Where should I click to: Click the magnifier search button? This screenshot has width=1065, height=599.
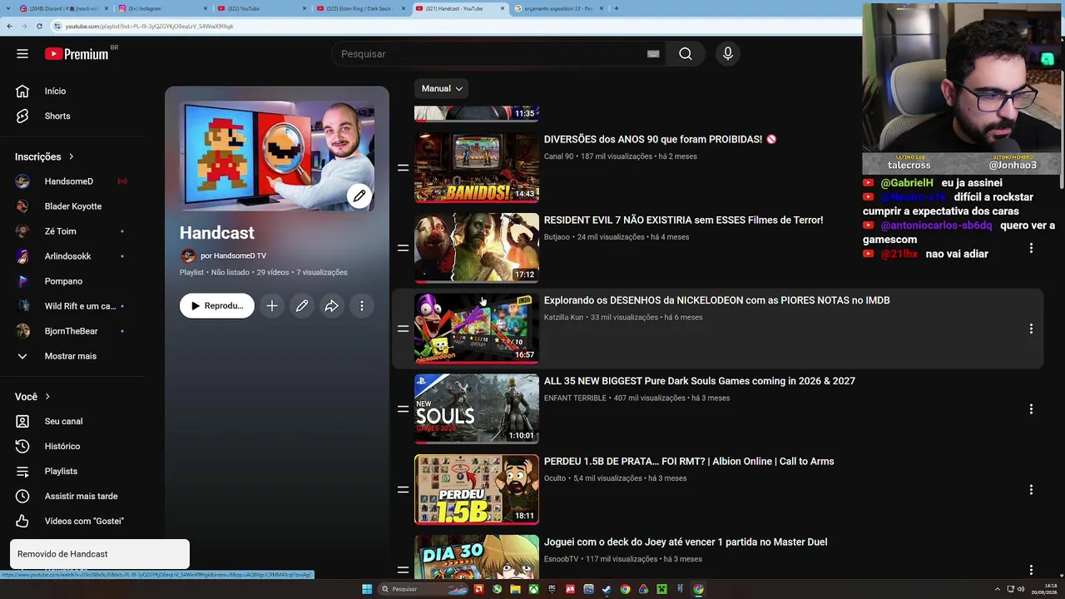click(685, 54)
